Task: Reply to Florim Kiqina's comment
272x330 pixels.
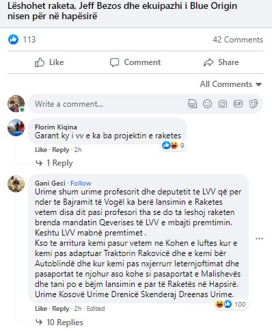Action: pyautogui.click(x=61, y=150)
